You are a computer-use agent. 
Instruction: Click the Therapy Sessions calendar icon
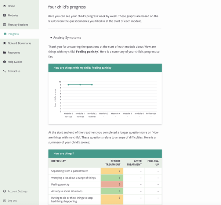coord(4,25)
